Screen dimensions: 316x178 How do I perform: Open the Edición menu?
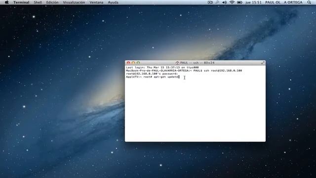coord(52,2)
